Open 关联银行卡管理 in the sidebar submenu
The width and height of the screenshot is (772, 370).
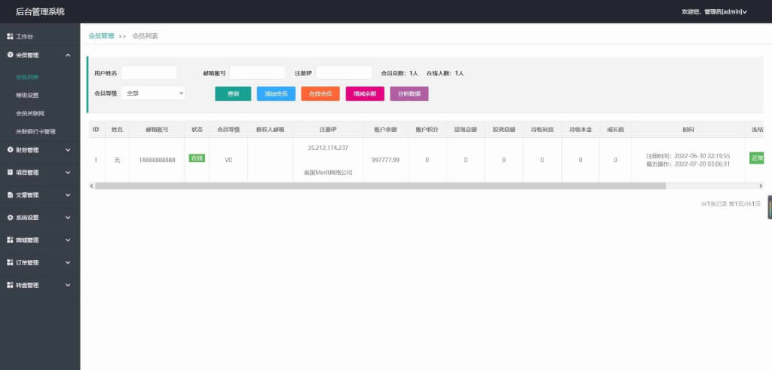point(35,131)
